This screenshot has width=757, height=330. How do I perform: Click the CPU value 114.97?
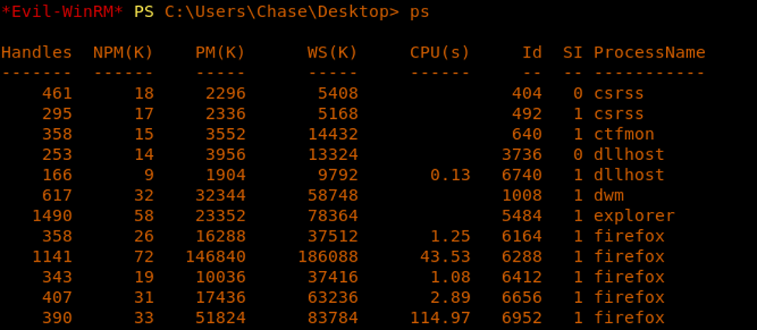pos(439,318)
